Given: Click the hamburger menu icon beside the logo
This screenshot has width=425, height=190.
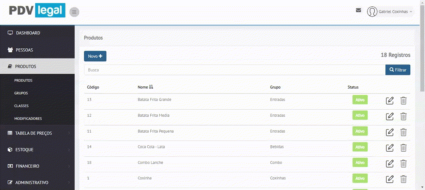Looking at the screenshot, I should click(74, 12).
